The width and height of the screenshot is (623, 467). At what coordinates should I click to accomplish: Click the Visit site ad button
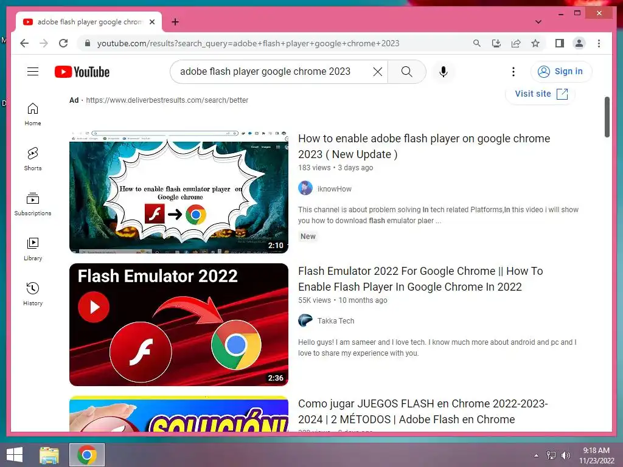tap(540, 94)
